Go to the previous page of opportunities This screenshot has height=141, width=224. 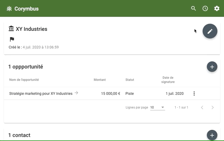pos(202,107)
